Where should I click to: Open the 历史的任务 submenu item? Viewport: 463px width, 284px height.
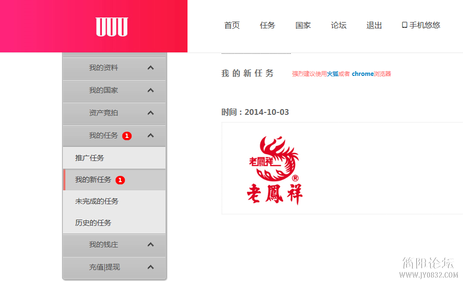[x=114, y=223]
